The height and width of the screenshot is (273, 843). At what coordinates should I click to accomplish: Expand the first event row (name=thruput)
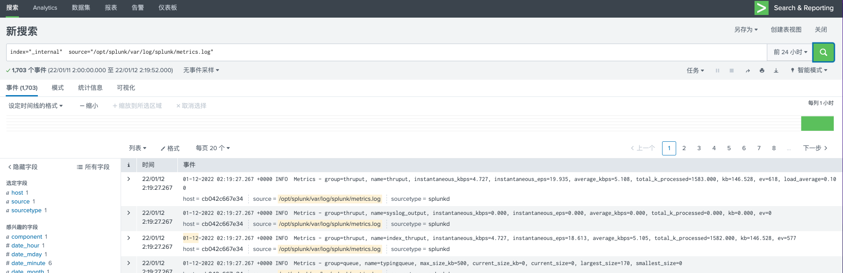(129, 179)
